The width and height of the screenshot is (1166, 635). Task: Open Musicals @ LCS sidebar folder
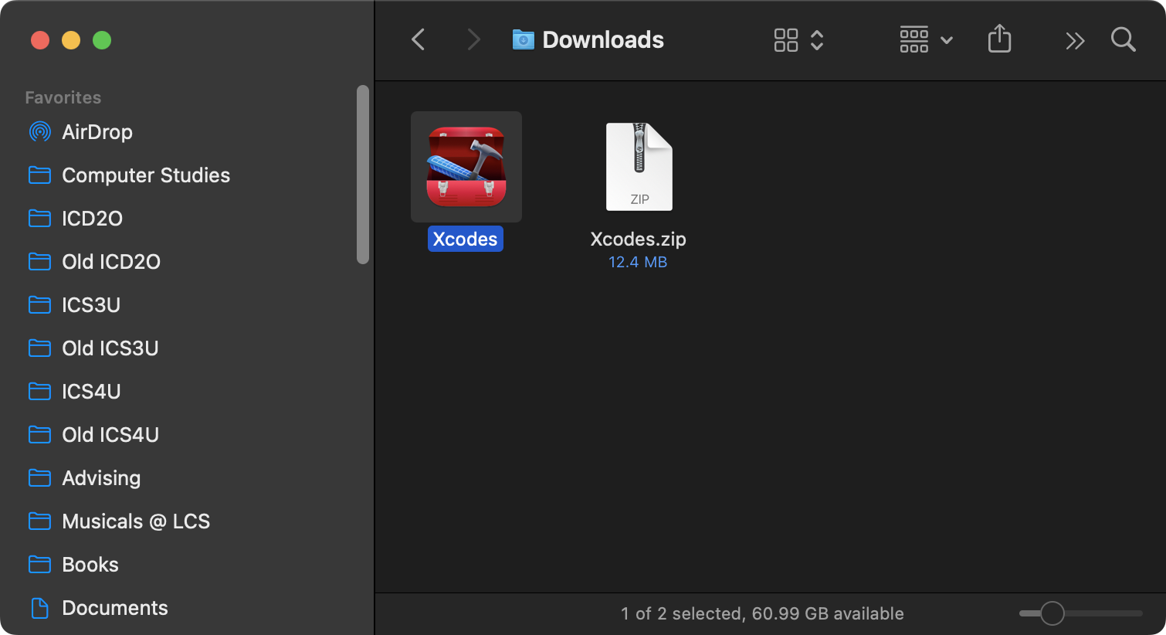pyautogui.click(x=135, y=521)
